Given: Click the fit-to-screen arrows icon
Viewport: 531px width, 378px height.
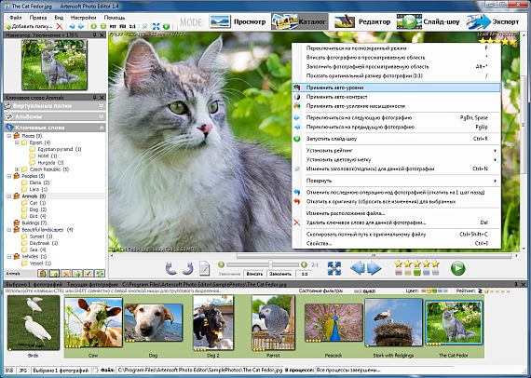Looking at the screenshot, I should [334, 268].
